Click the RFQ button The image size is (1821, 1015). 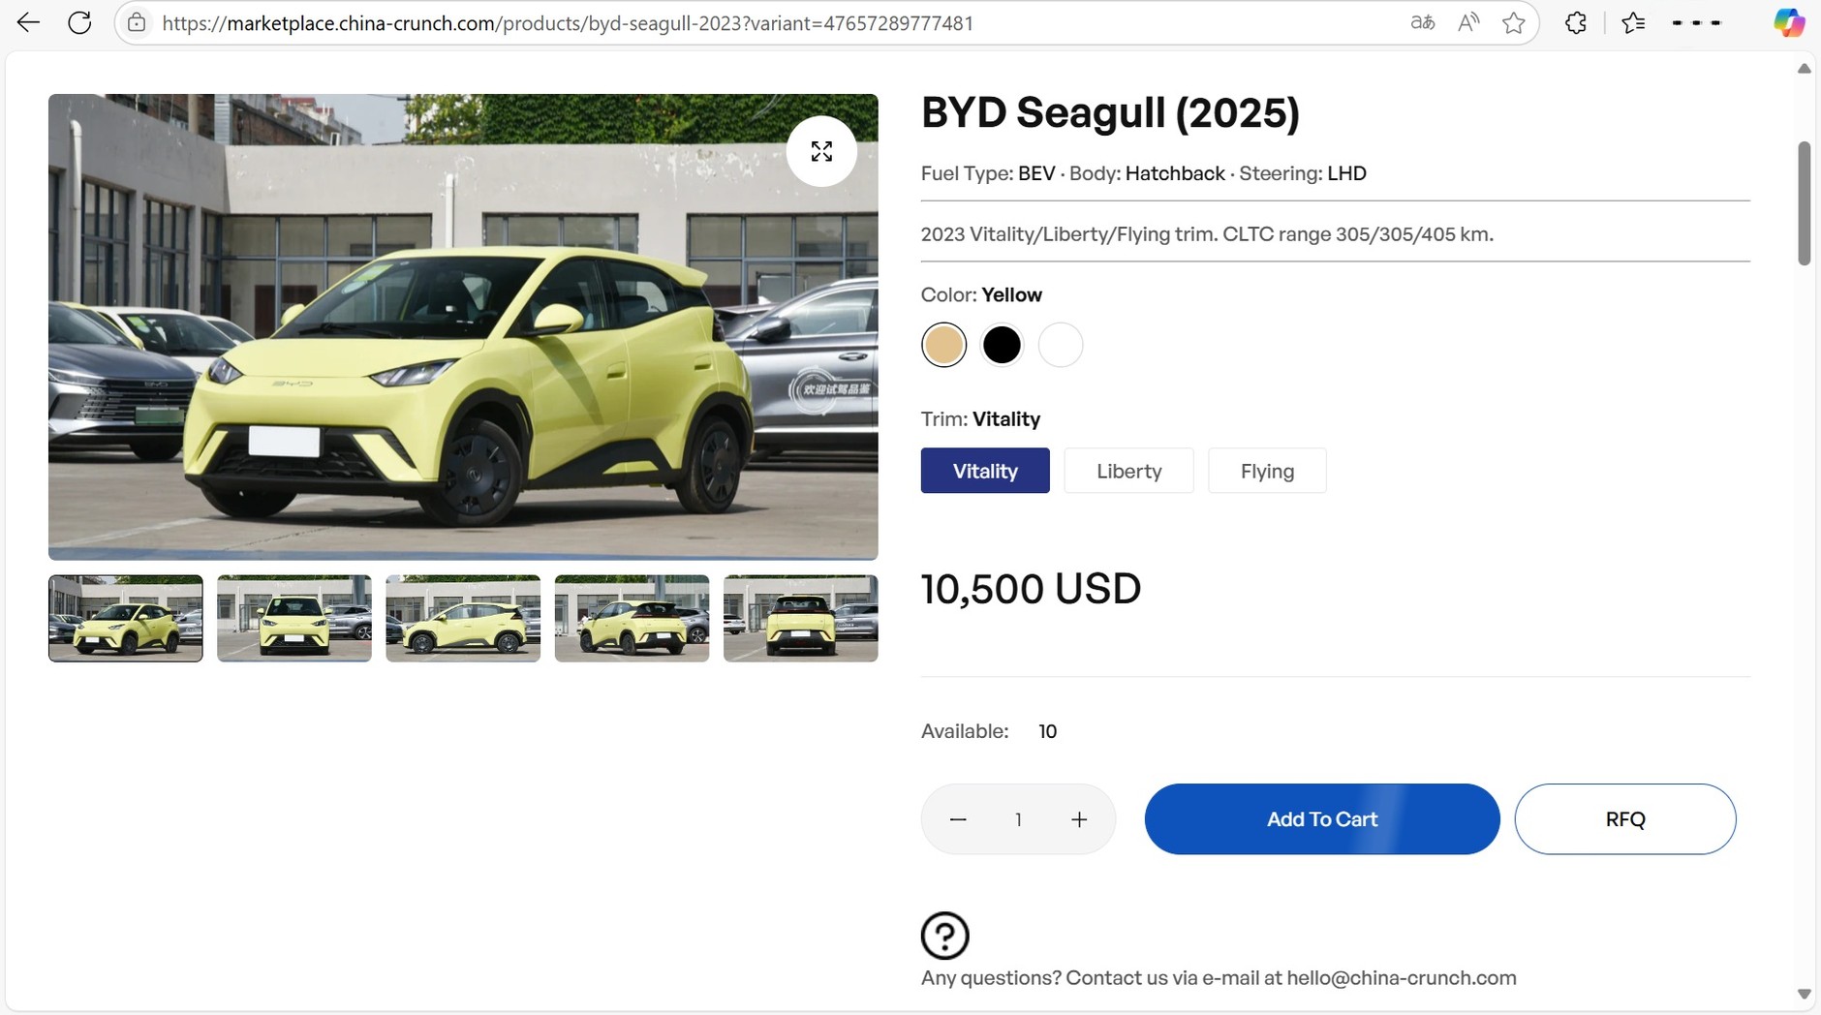1624,818
